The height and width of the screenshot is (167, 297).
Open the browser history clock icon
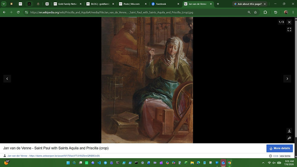coord(275,12)
